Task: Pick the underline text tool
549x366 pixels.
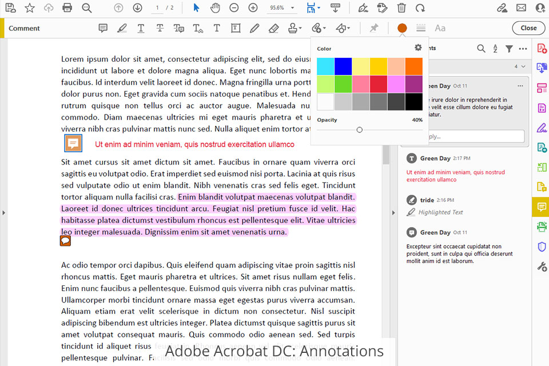Action: click(141, 28)
